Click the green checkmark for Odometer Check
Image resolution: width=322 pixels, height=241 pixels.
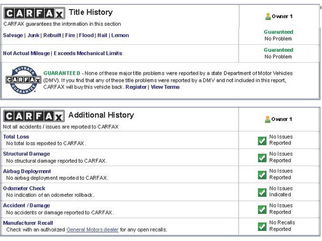pos(262,192)
